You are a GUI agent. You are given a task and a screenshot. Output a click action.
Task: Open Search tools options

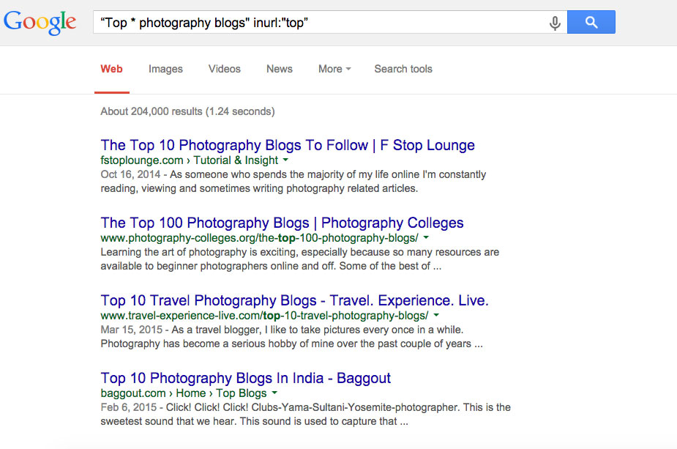403,69
